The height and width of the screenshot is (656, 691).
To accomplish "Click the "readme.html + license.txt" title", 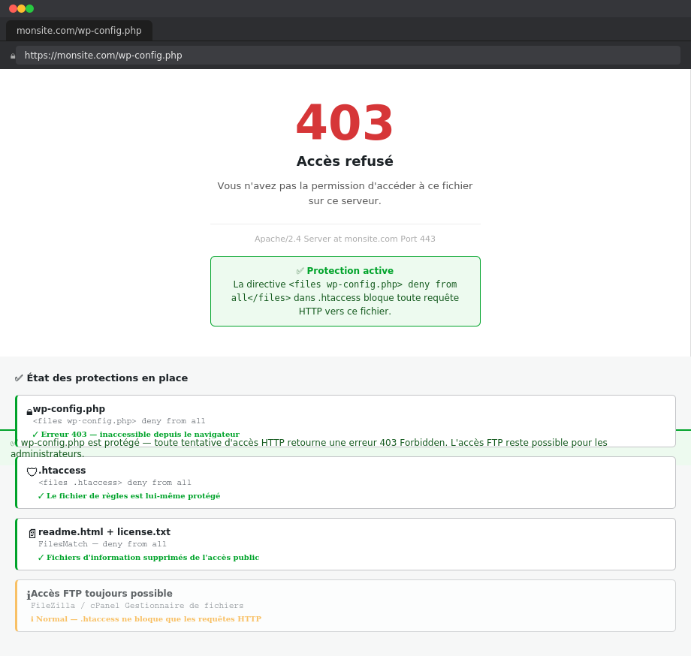I will 104,532.
